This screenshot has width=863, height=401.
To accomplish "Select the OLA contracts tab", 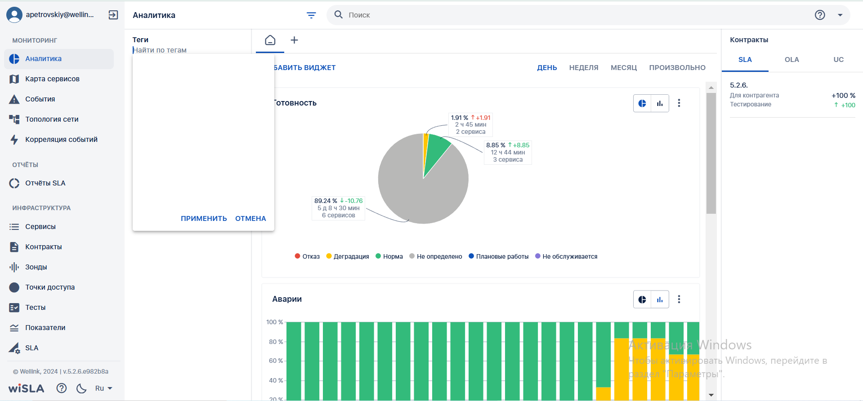I will pyautogui.click(x=792, y=60).
